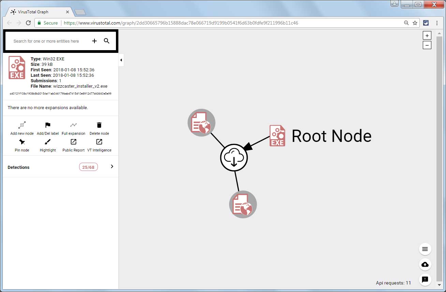Run Full expansion on the node

tap(73, 125)
